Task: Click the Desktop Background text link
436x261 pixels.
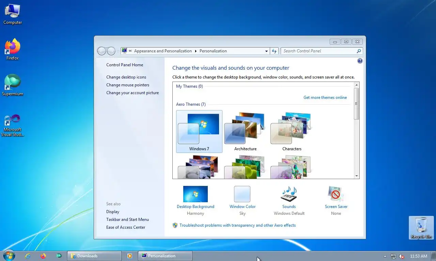Action: point(196,207)
